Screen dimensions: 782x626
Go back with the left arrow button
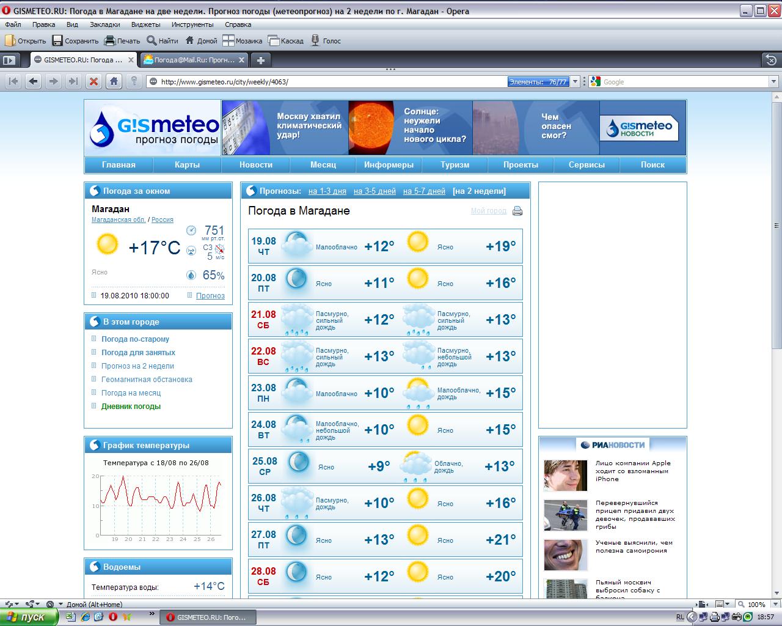point(33,81)
